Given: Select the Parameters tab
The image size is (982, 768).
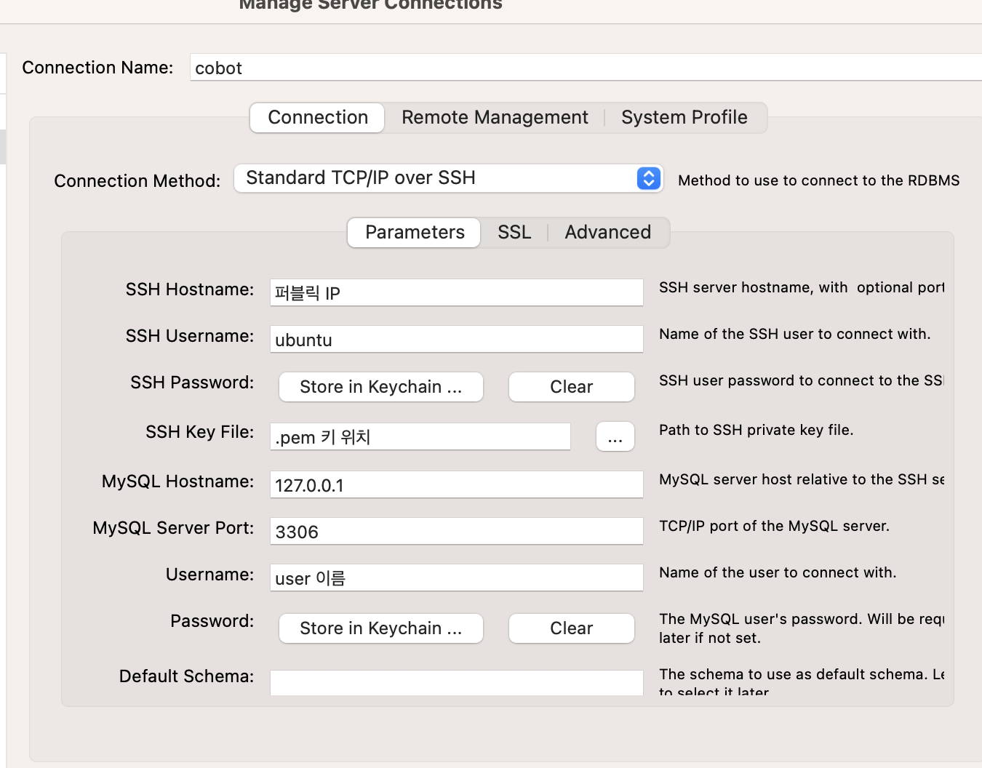Looking at the screenshot, I should [x=413, y=232].
